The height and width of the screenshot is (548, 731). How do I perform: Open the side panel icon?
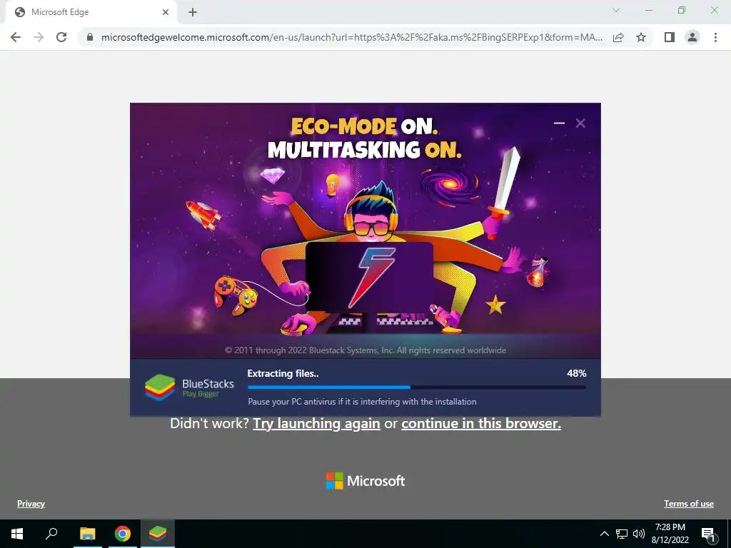click(670, 37)
